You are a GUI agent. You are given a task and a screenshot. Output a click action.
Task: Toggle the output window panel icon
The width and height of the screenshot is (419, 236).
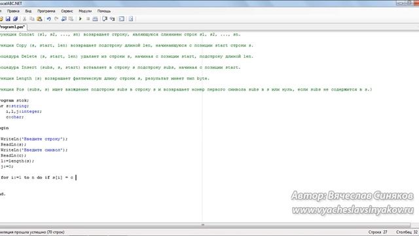coord(121,19)
